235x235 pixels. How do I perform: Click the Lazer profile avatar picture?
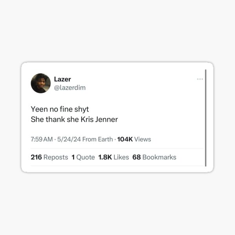(x=41, y=83)
